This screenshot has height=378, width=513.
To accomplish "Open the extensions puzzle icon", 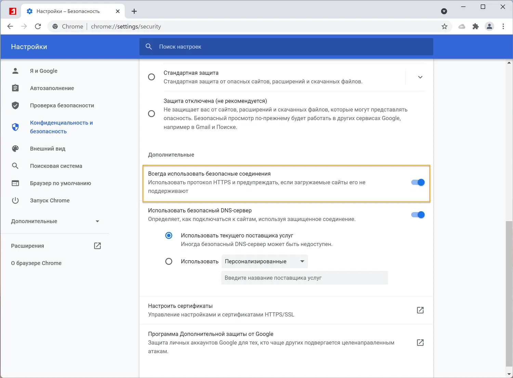I will pos(475,26).
